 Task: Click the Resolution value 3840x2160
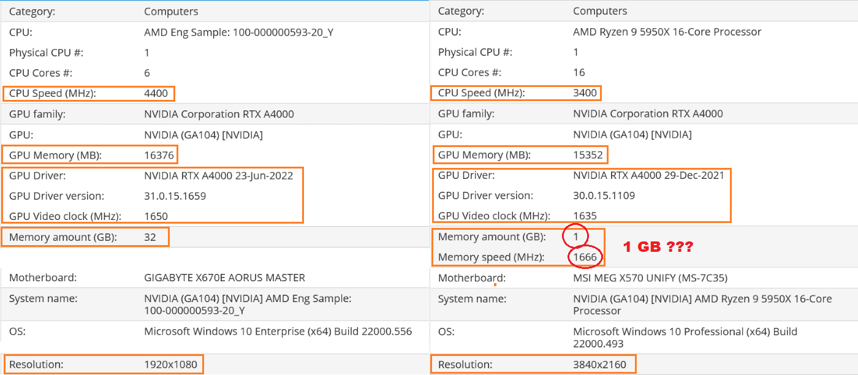tap(599, 365)
